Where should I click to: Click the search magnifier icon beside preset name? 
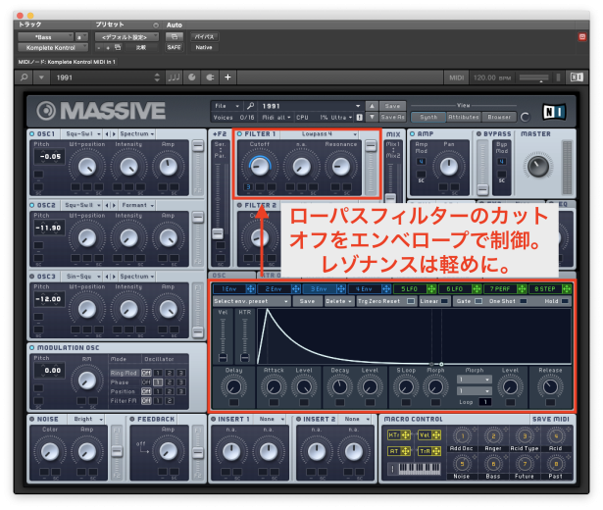pyautogui.click(x=251, y=106)
